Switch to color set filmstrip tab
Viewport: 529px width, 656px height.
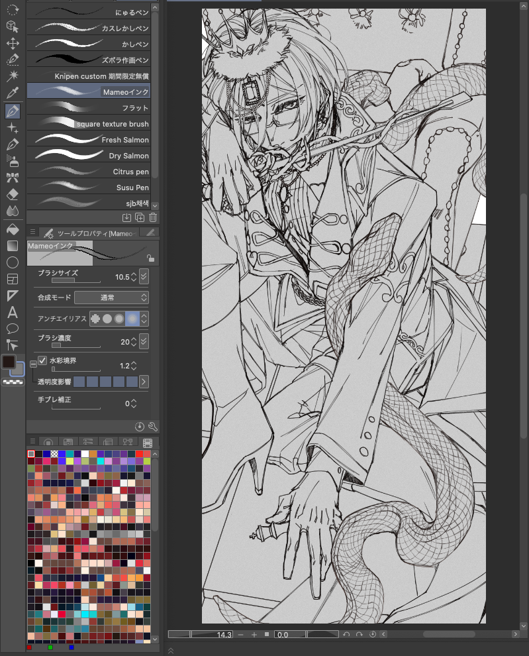pos(148,442)
